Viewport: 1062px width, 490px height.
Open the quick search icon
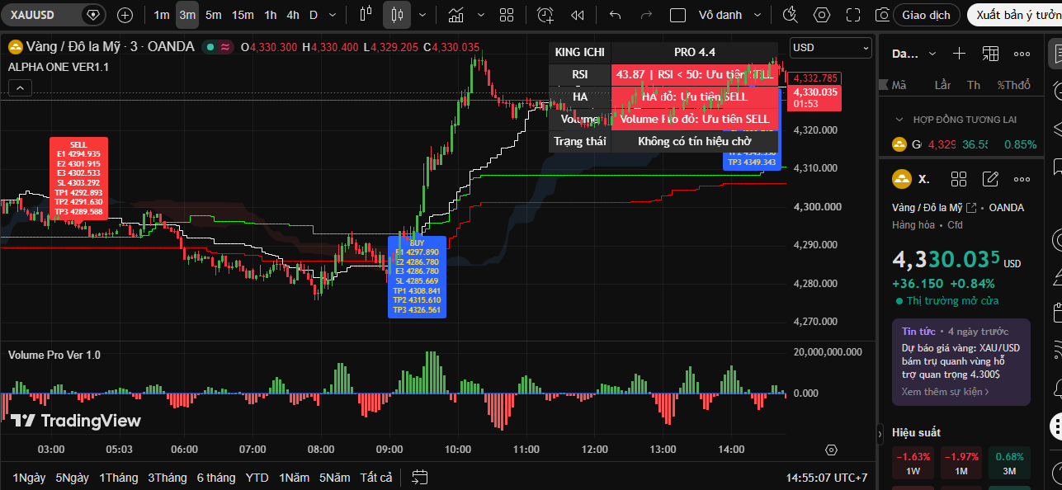790,15
